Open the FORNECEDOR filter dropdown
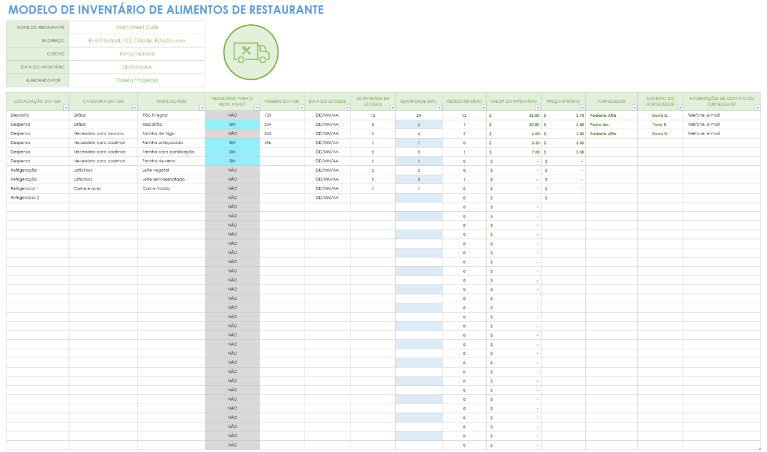Viewport: 767px width, 452px height. pos(634,107)
